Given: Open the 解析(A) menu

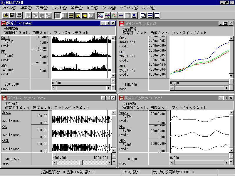Looking at the screenshot, I should (x=77, y=8).
